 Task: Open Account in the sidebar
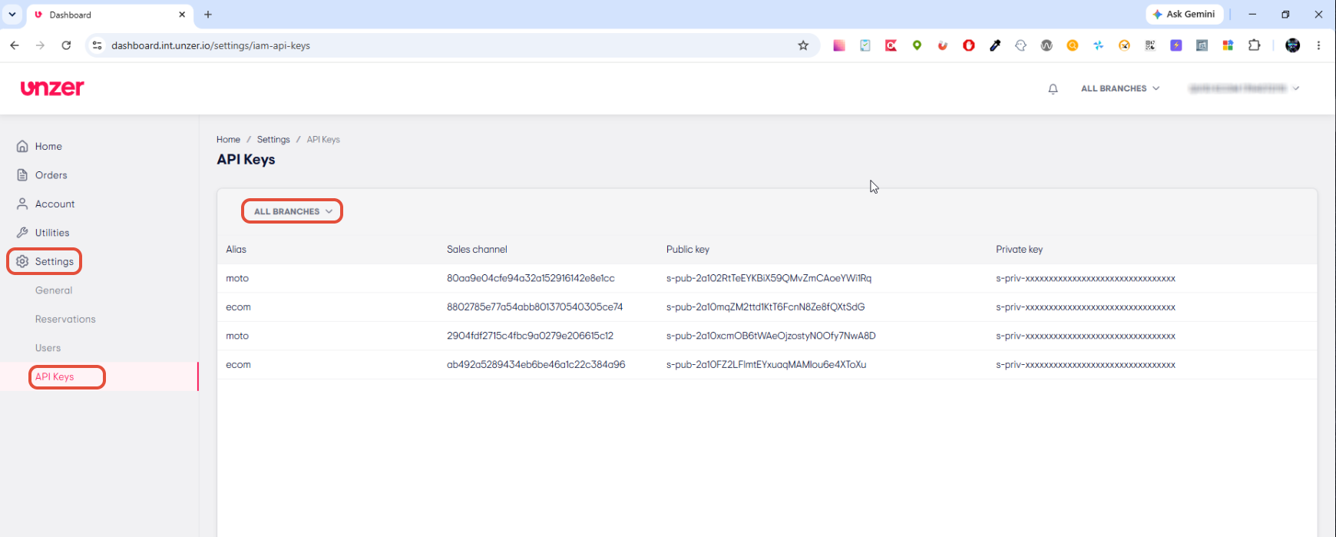click(55, 204)
